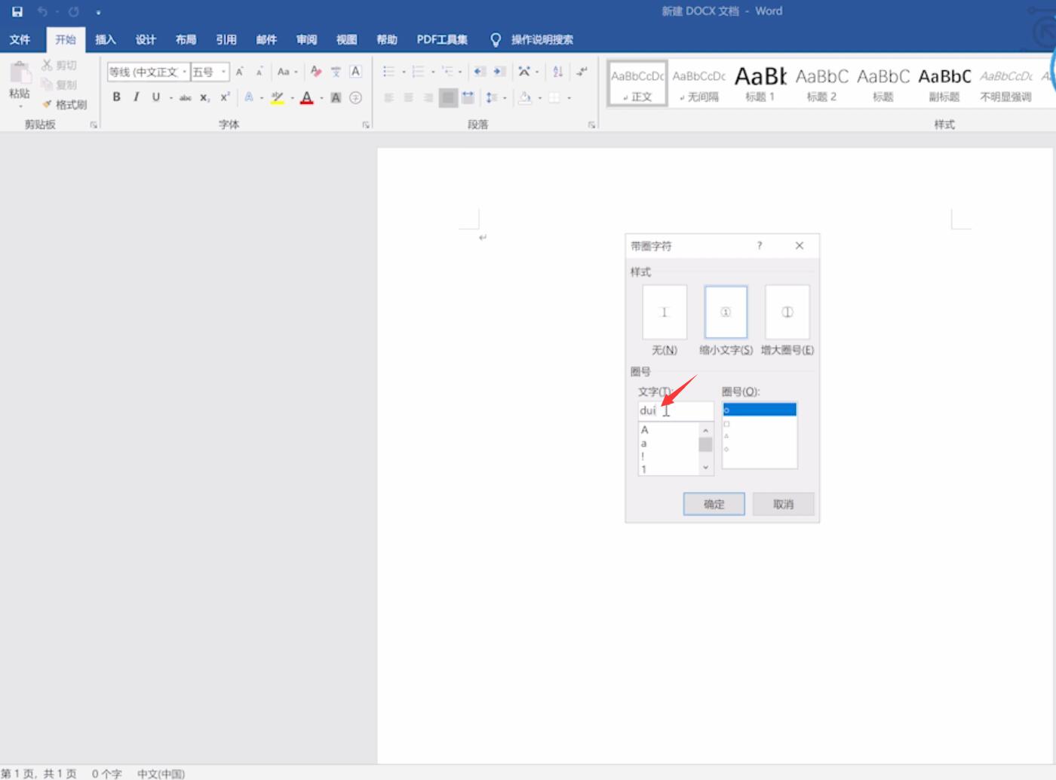
Task: Click the Shrink Font icon
Action: click(259, 72)
